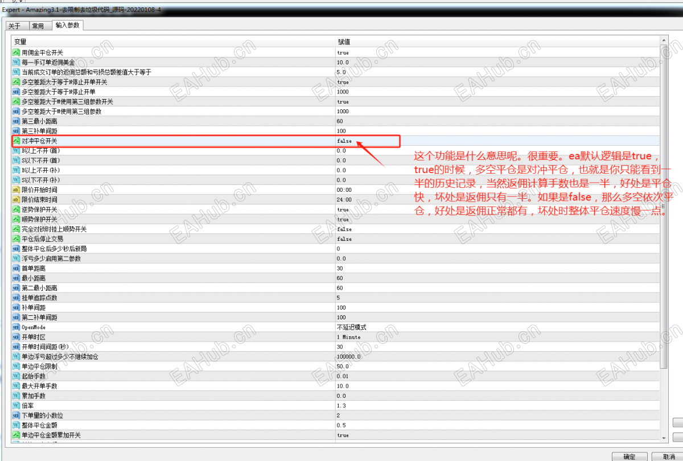Select the false value of 平仓后停止交易

click(344, 239)
